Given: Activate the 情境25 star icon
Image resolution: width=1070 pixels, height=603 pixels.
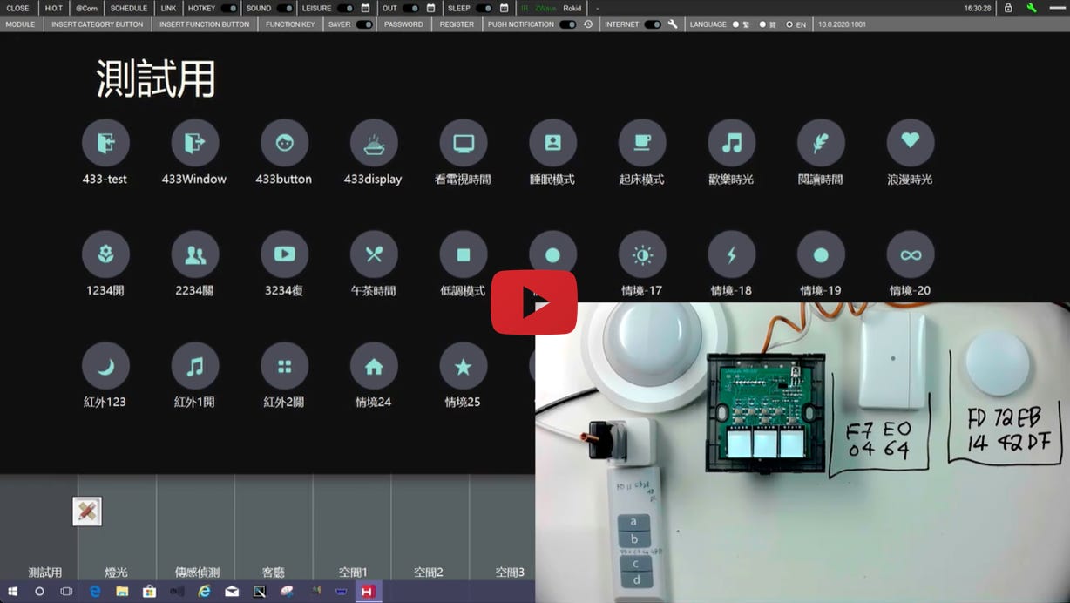Looking at the screenshot, I should coord(463,366).
